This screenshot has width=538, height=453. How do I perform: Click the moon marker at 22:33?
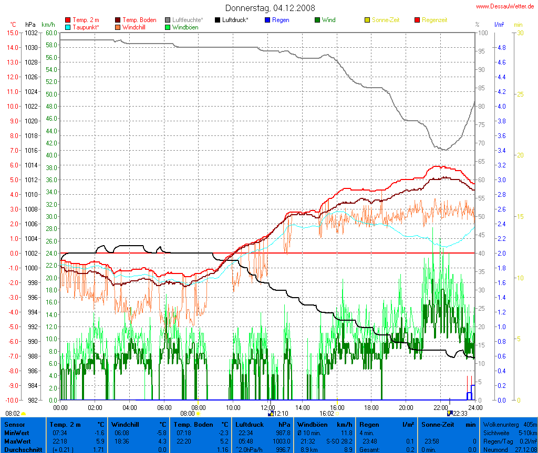coord(449,414)
